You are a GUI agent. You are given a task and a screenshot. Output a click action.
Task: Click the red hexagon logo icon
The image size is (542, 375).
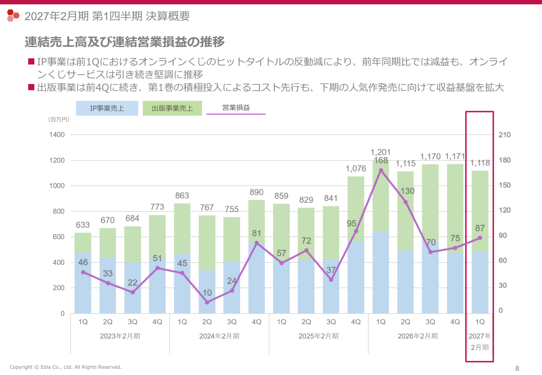(13, 15)
